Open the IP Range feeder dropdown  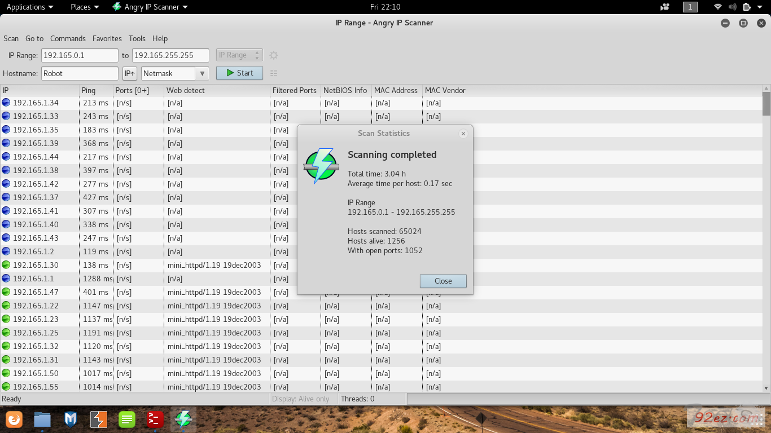click(239, 55)
